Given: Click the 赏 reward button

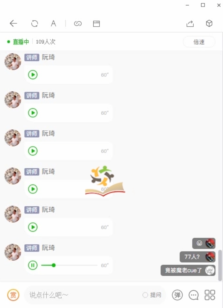Looking at the screenshot, I should tap(13, 295).
